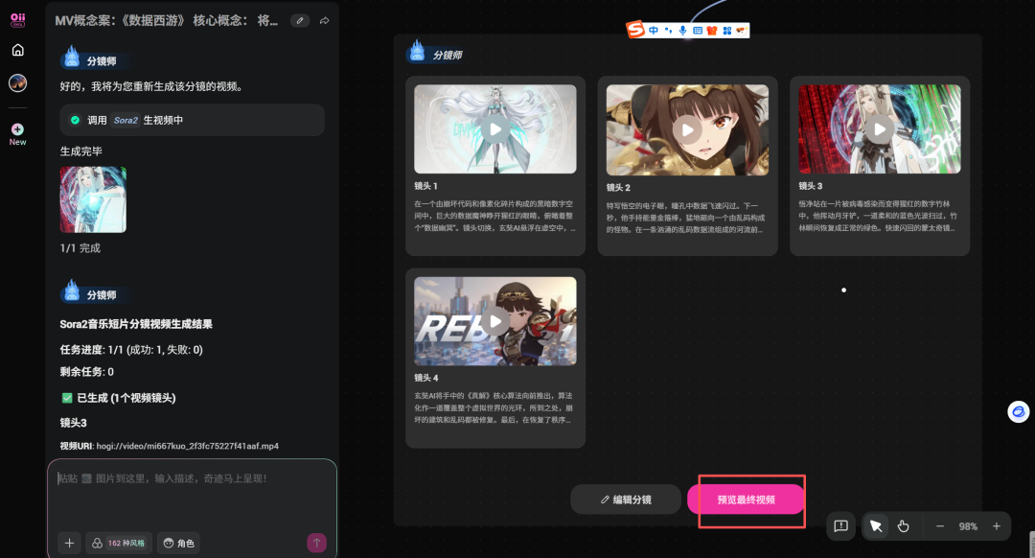Toggle the 中 Chinese input mode
The height and width of the screenshot is (558, 1035).
coord(653,31)
